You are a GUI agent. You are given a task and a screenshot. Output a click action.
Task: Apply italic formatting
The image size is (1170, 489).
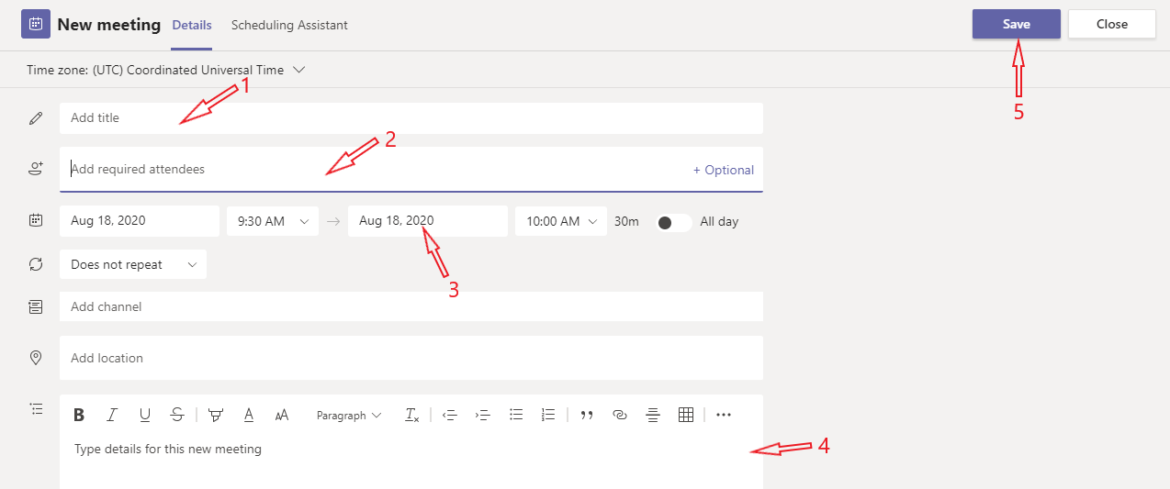[x=112, y=415]
